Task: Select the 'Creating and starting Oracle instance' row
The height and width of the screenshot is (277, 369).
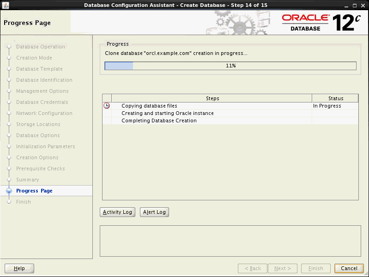Action: [x=230, y=113]
